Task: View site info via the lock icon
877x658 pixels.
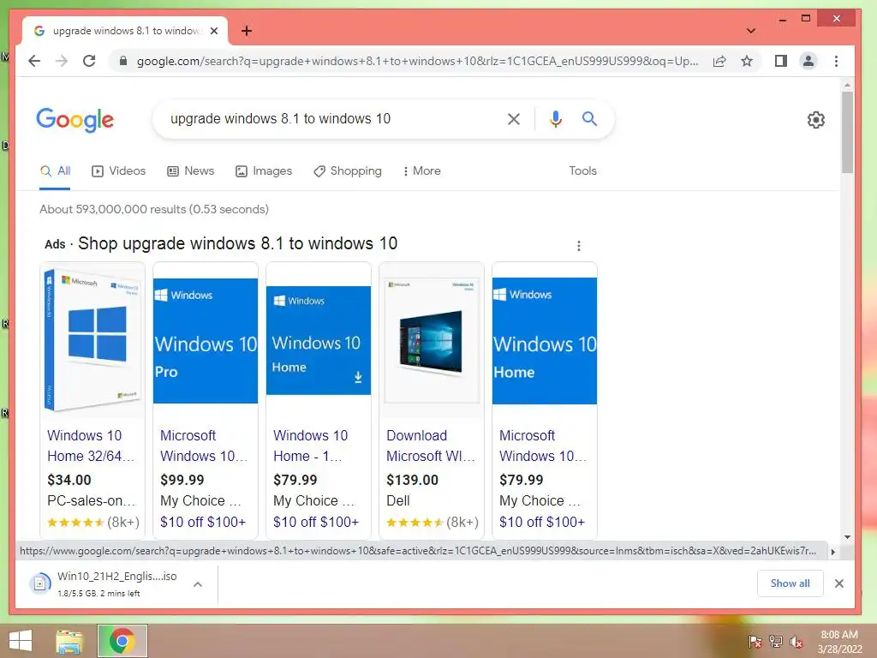Action: 123,61
